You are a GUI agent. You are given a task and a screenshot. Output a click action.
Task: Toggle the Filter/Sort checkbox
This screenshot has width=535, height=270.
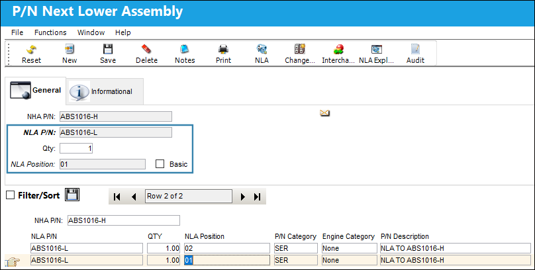11,195
